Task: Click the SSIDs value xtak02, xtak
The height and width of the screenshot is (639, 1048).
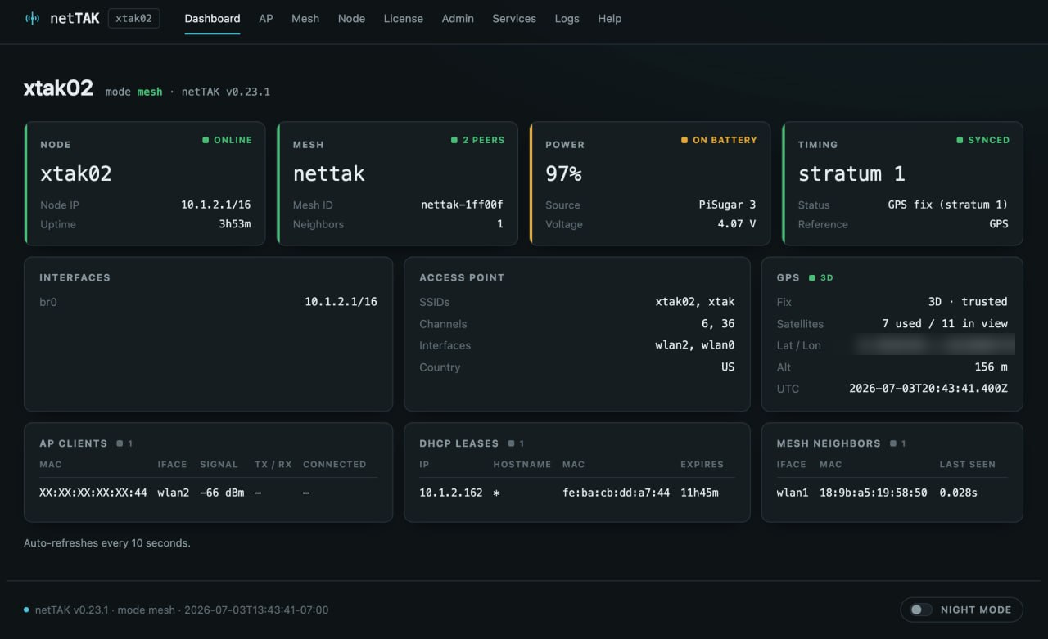Action: pos(695,302)
